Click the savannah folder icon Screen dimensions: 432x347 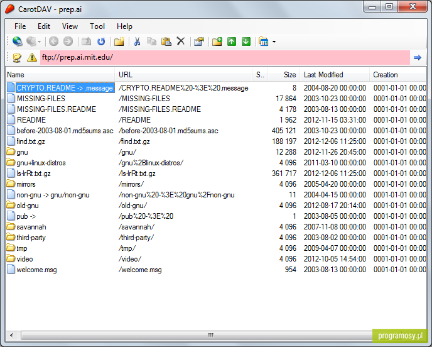coord(11,226)
